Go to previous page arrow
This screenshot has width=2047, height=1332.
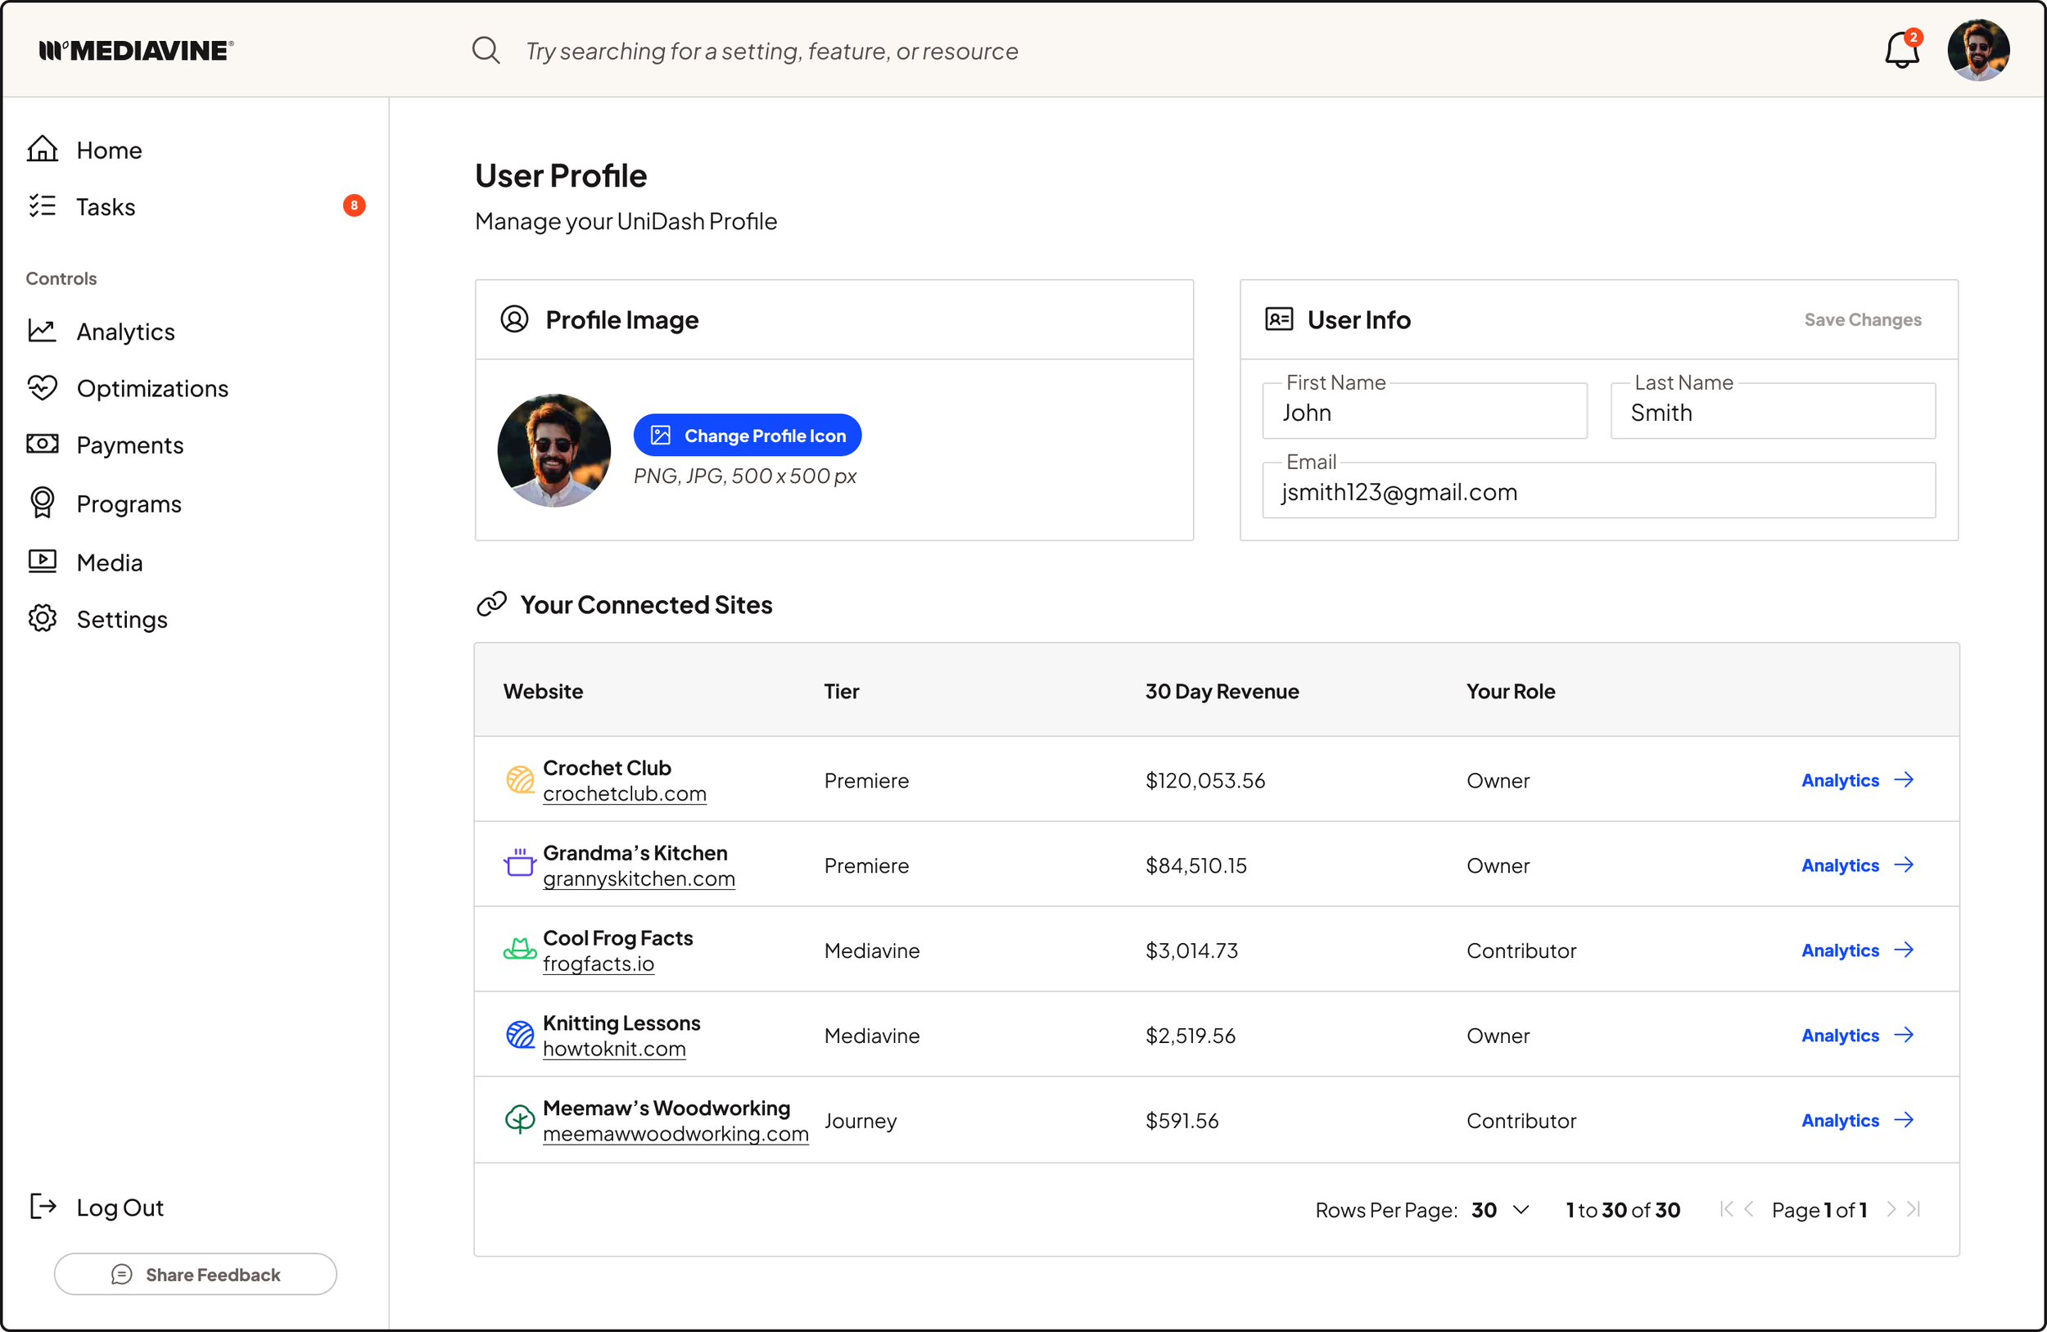click(x=1750, y=1210)
